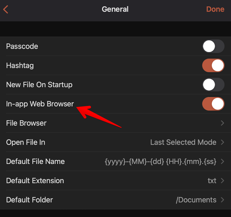Click the /Documents folder path value
Screen dimensions: 231x217
[x=196, y=200]
